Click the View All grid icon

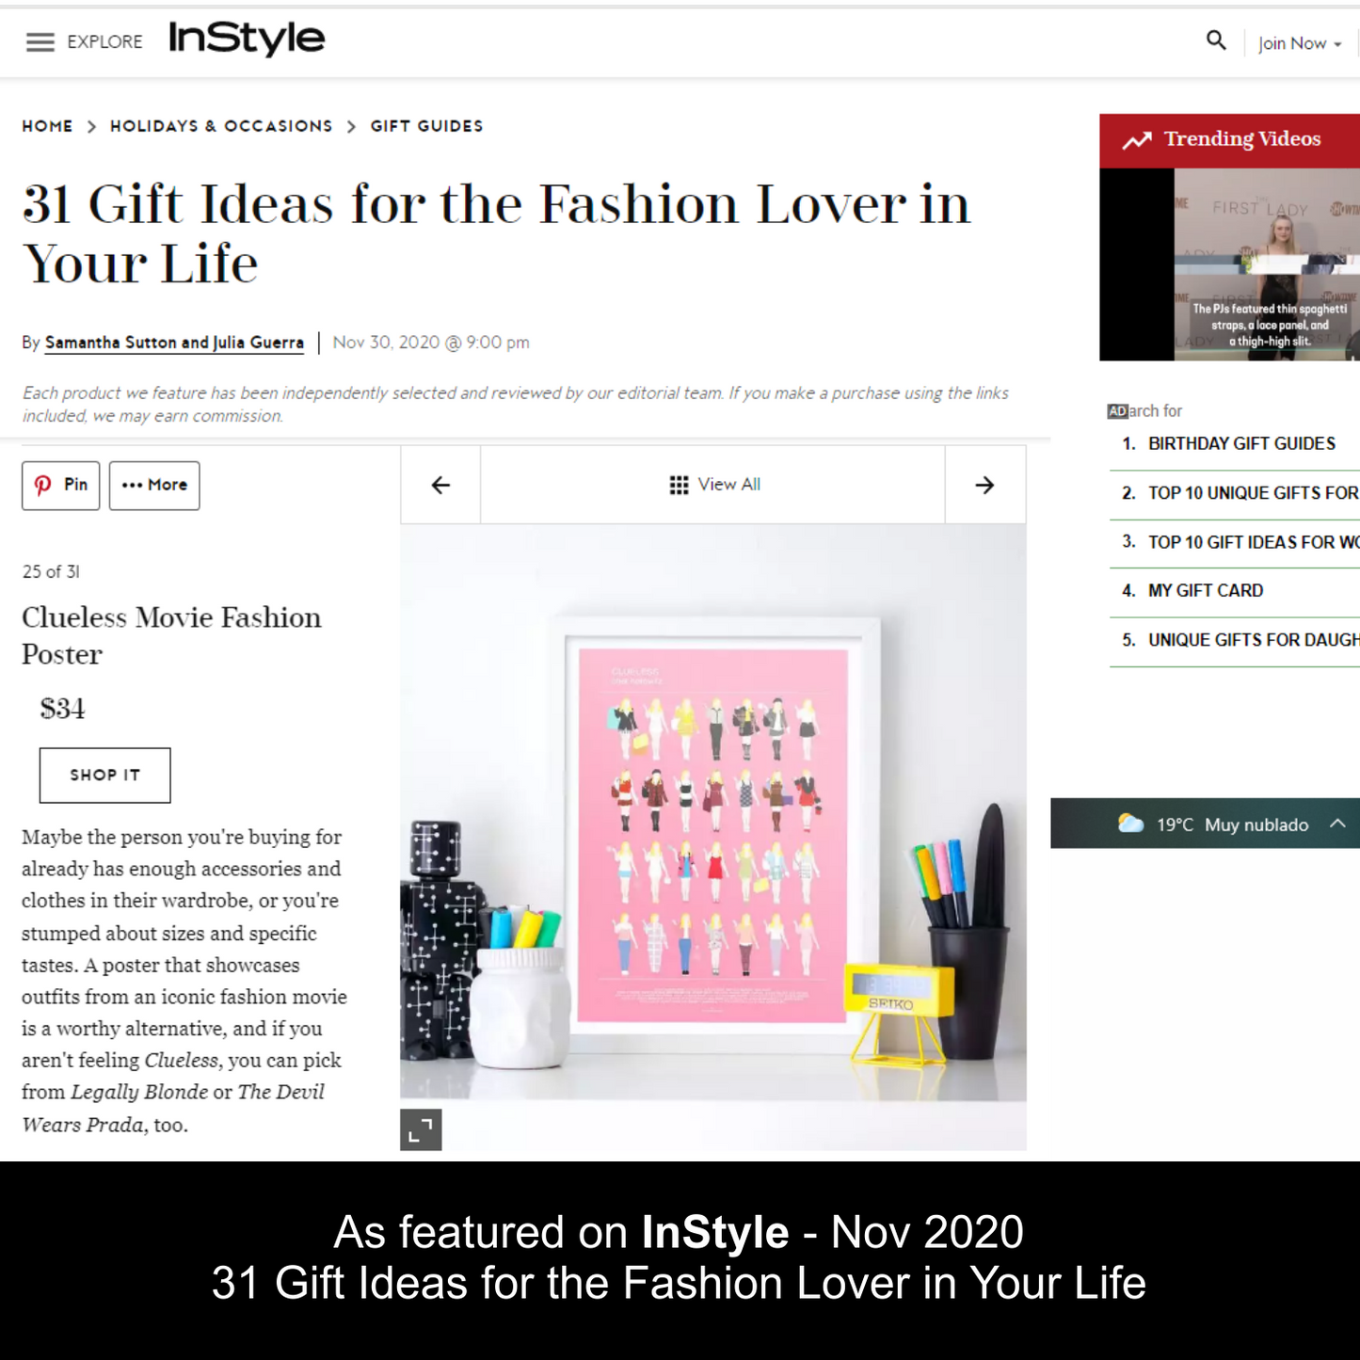pos(679,485)
